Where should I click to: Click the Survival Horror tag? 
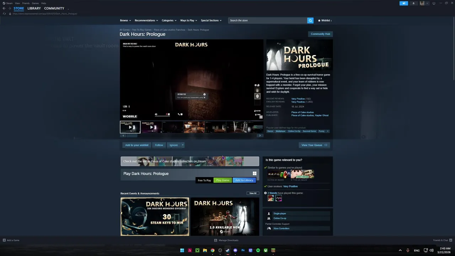(x=309, y=131)
